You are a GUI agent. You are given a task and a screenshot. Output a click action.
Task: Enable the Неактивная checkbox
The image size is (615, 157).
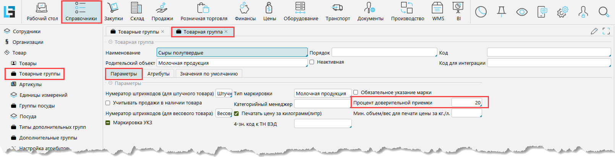point(312,62)
